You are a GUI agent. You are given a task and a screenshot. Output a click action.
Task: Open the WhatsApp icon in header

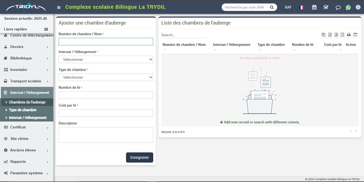click(348, 7)
